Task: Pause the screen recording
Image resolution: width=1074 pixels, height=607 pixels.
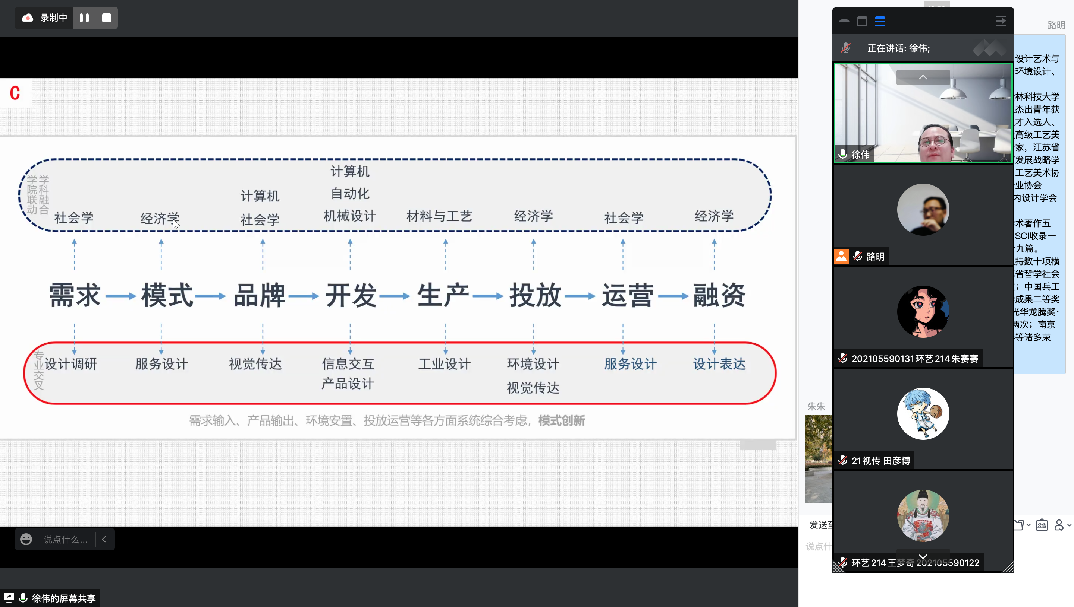Action: coord(84,18)
